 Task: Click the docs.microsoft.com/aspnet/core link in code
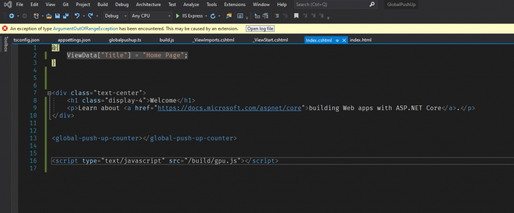pyautogui.click(x=229, y=108)
